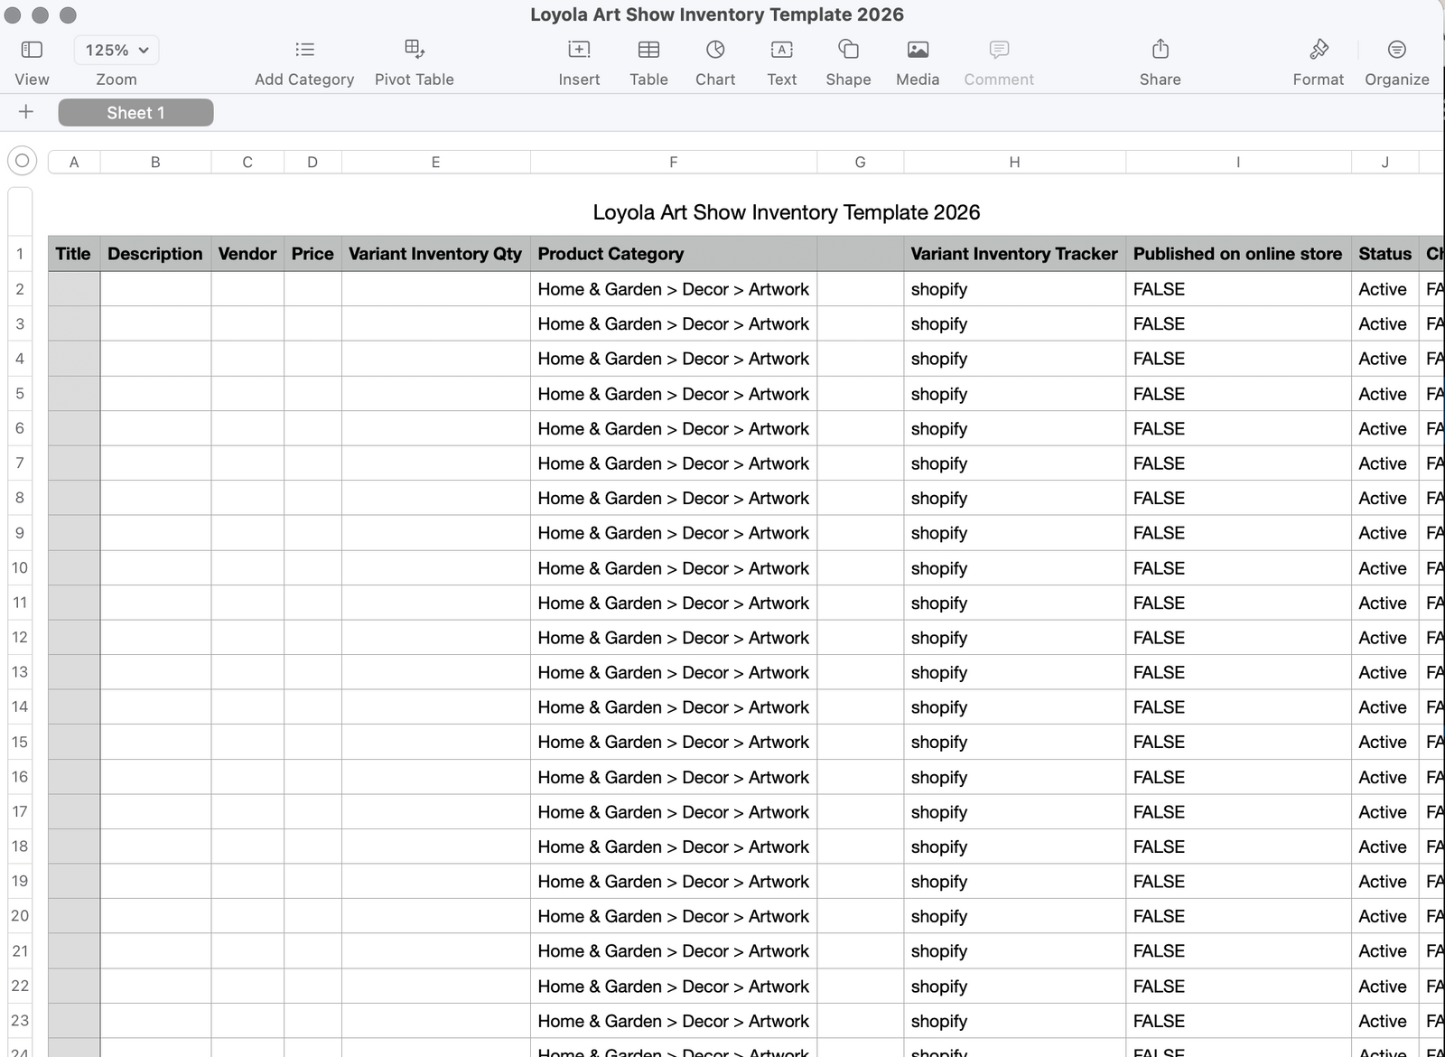Select column E header
Image resolution: width=1445 pixels, height=1057 pixels.
tap(435, 163)
